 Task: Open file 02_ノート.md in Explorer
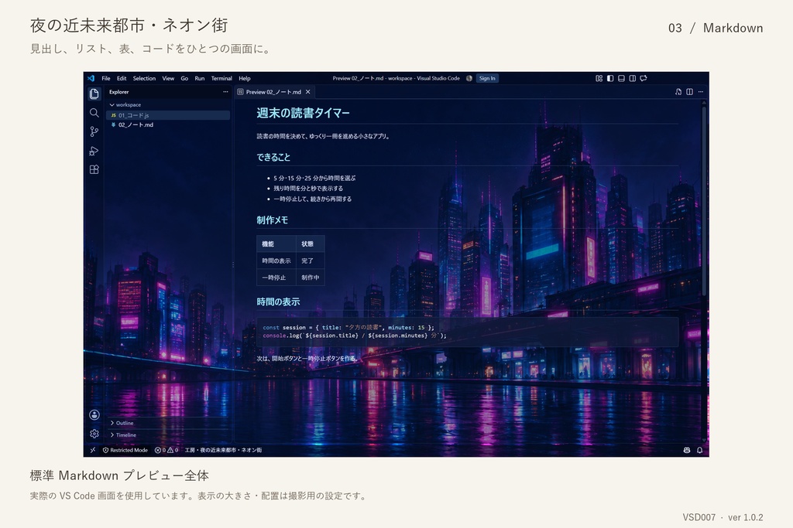[168, 124]
